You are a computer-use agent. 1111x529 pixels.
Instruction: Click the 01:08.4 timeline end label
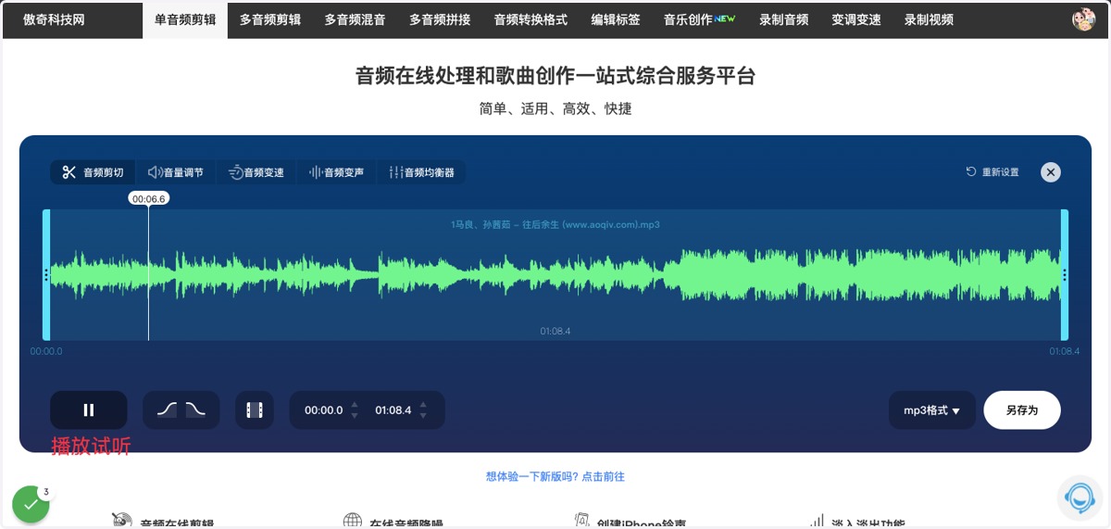[x=1065, y=351]
